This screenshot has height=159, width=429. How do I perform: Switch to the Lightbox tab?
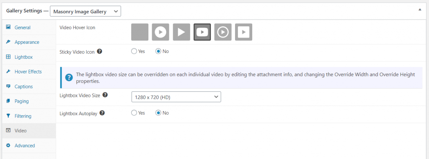pyautogui.click(x=29, y=57)
